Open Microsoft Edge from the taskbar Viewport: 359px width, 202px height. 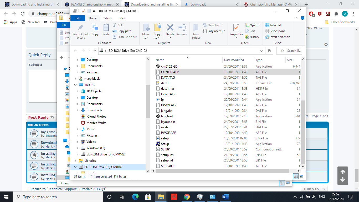click(x=135, y=197)
